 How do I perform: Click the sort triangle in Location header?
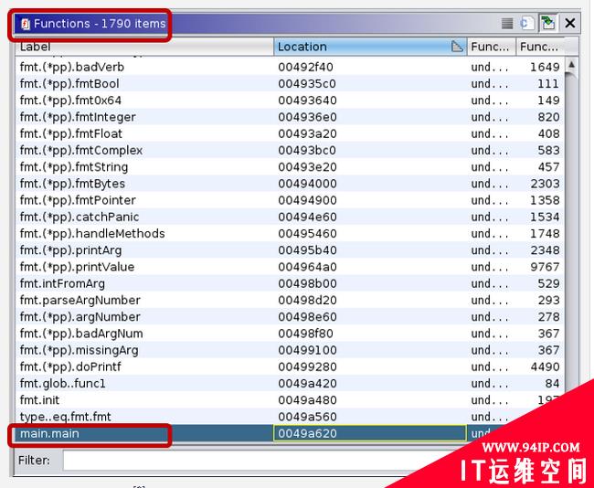tap(457, 47)
